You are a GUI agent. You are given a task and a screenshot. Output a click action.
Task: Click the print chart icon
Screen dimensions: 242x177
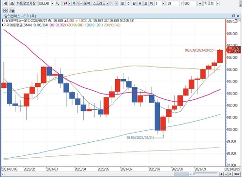pos(12,3)
